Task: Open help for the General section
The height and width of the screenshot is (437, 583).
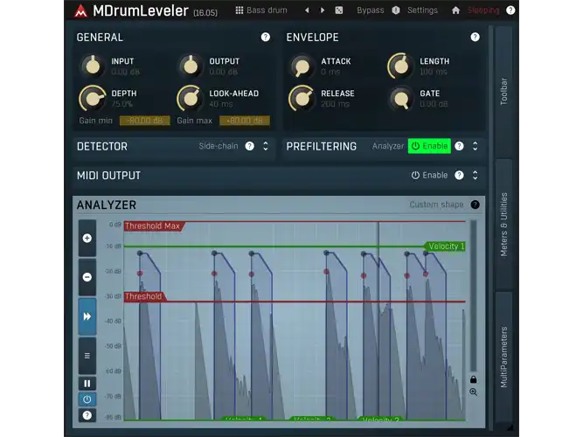Action: point(266,37)
